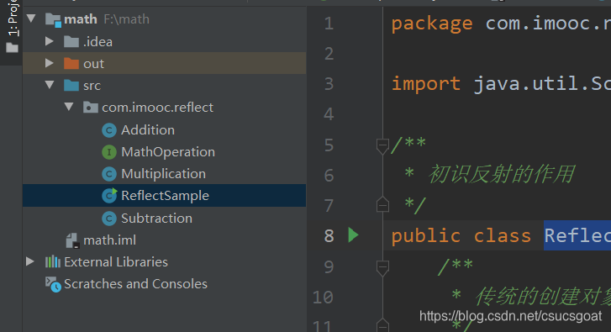Screen dimensions: 611x332
Task: Collapse the math project root node
Action: (31, 18)
